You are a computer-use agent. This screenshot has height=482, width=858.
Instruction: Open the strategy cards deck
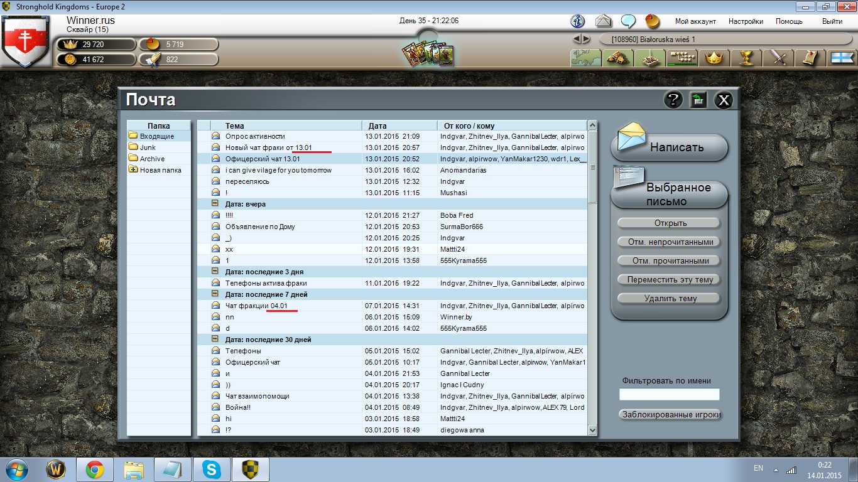(428, 53)
